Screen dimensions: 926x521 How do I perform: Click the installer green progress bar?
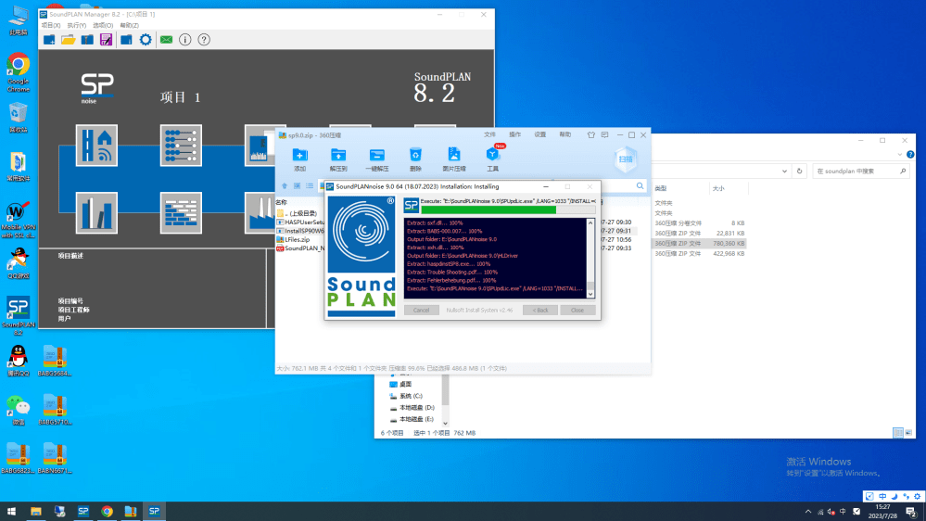click(488, 210)
